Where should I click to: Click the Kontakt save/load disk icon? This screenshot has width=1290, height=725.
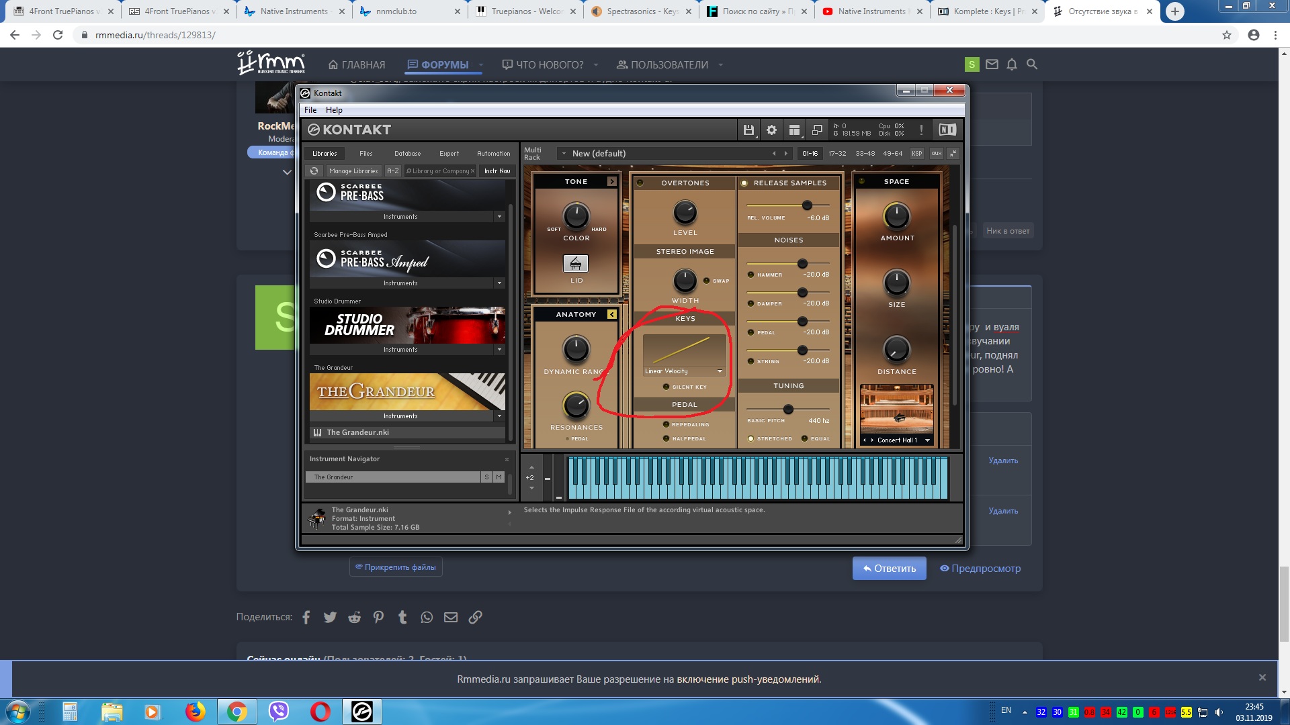(x=748, y=130)
